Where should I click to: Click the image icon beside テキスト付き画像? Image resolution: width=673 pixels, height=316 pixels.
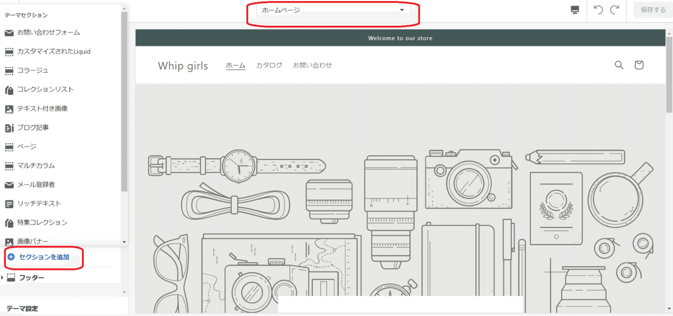[x=9, y=109]
